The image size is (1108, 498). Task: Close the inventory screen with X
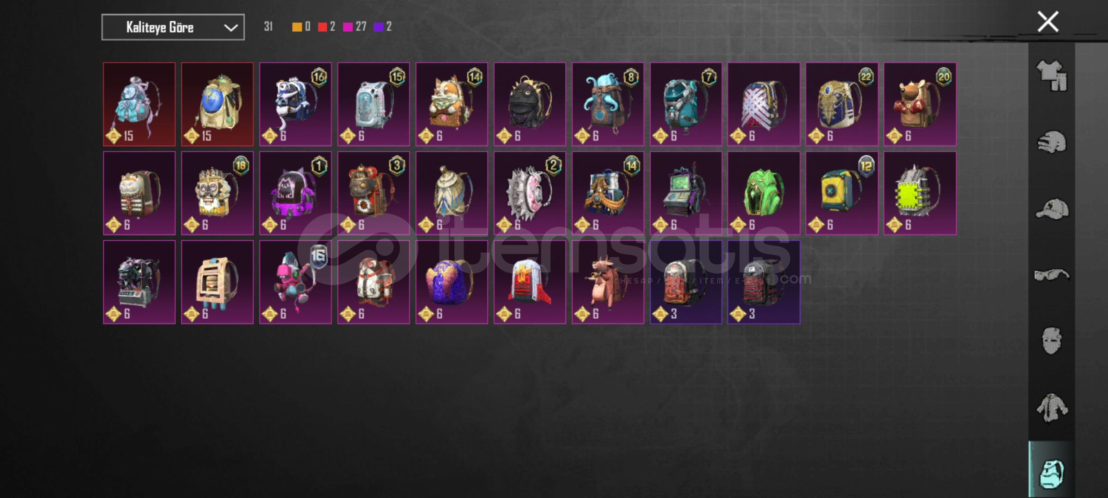(1048, 22)
